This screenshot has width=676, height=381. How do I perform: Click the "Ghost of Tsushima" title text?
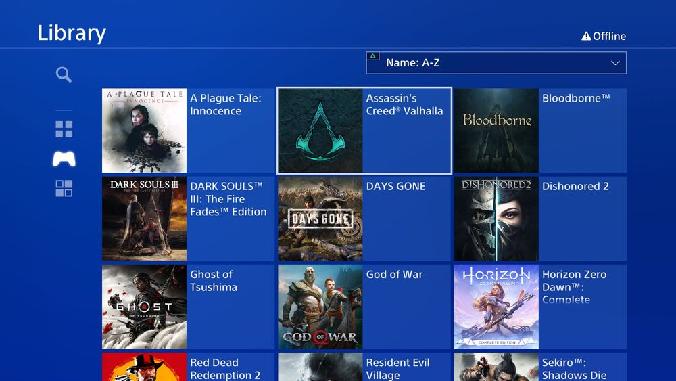pos(214,281)
